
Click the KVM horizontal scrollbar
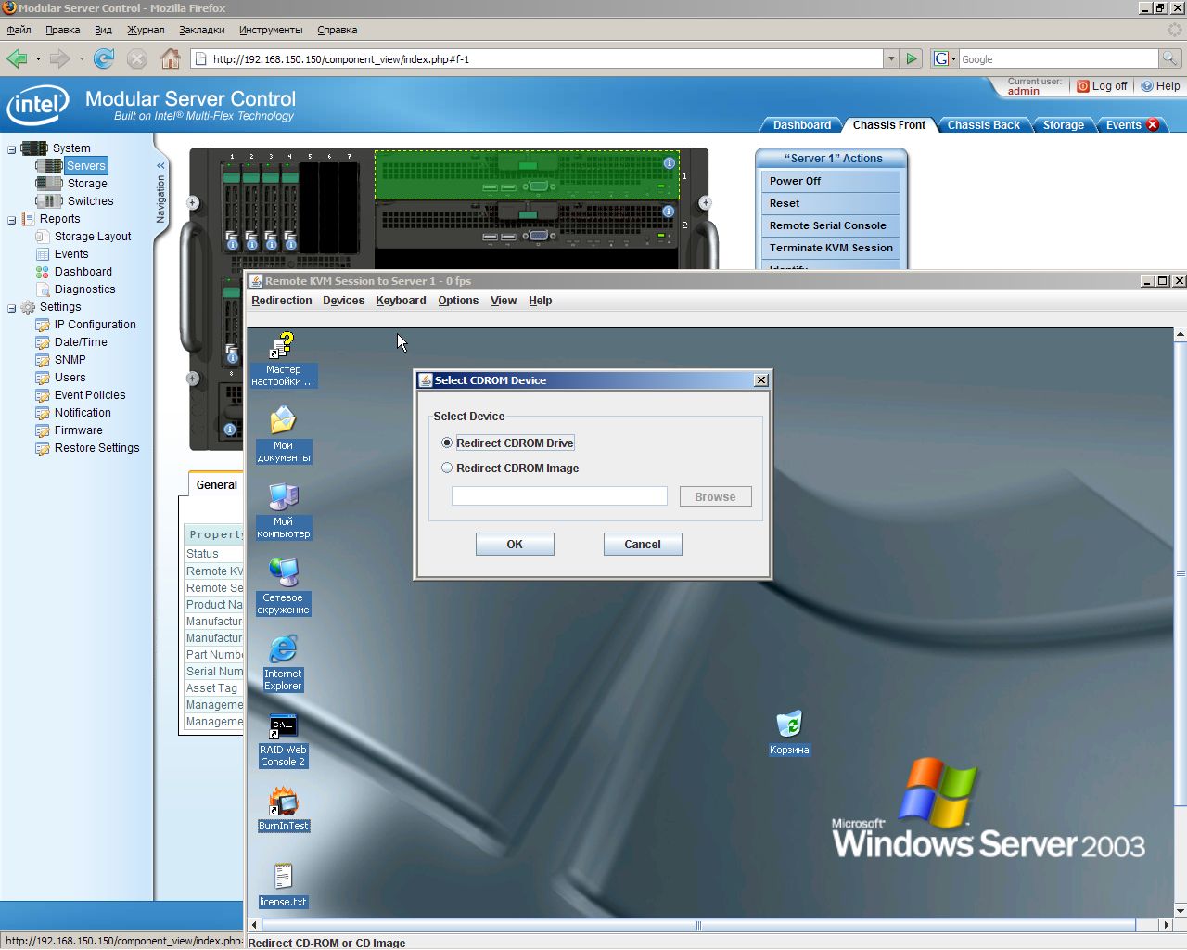pyautogui.click(x=697, y=925)
